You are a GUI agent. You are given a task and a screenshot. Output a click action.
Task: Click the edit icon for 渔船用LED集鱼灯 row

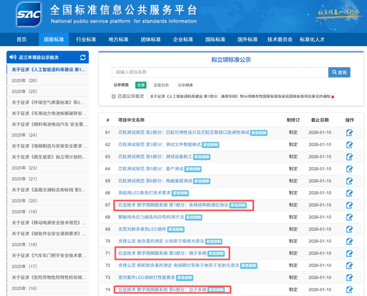coord(349,193)
